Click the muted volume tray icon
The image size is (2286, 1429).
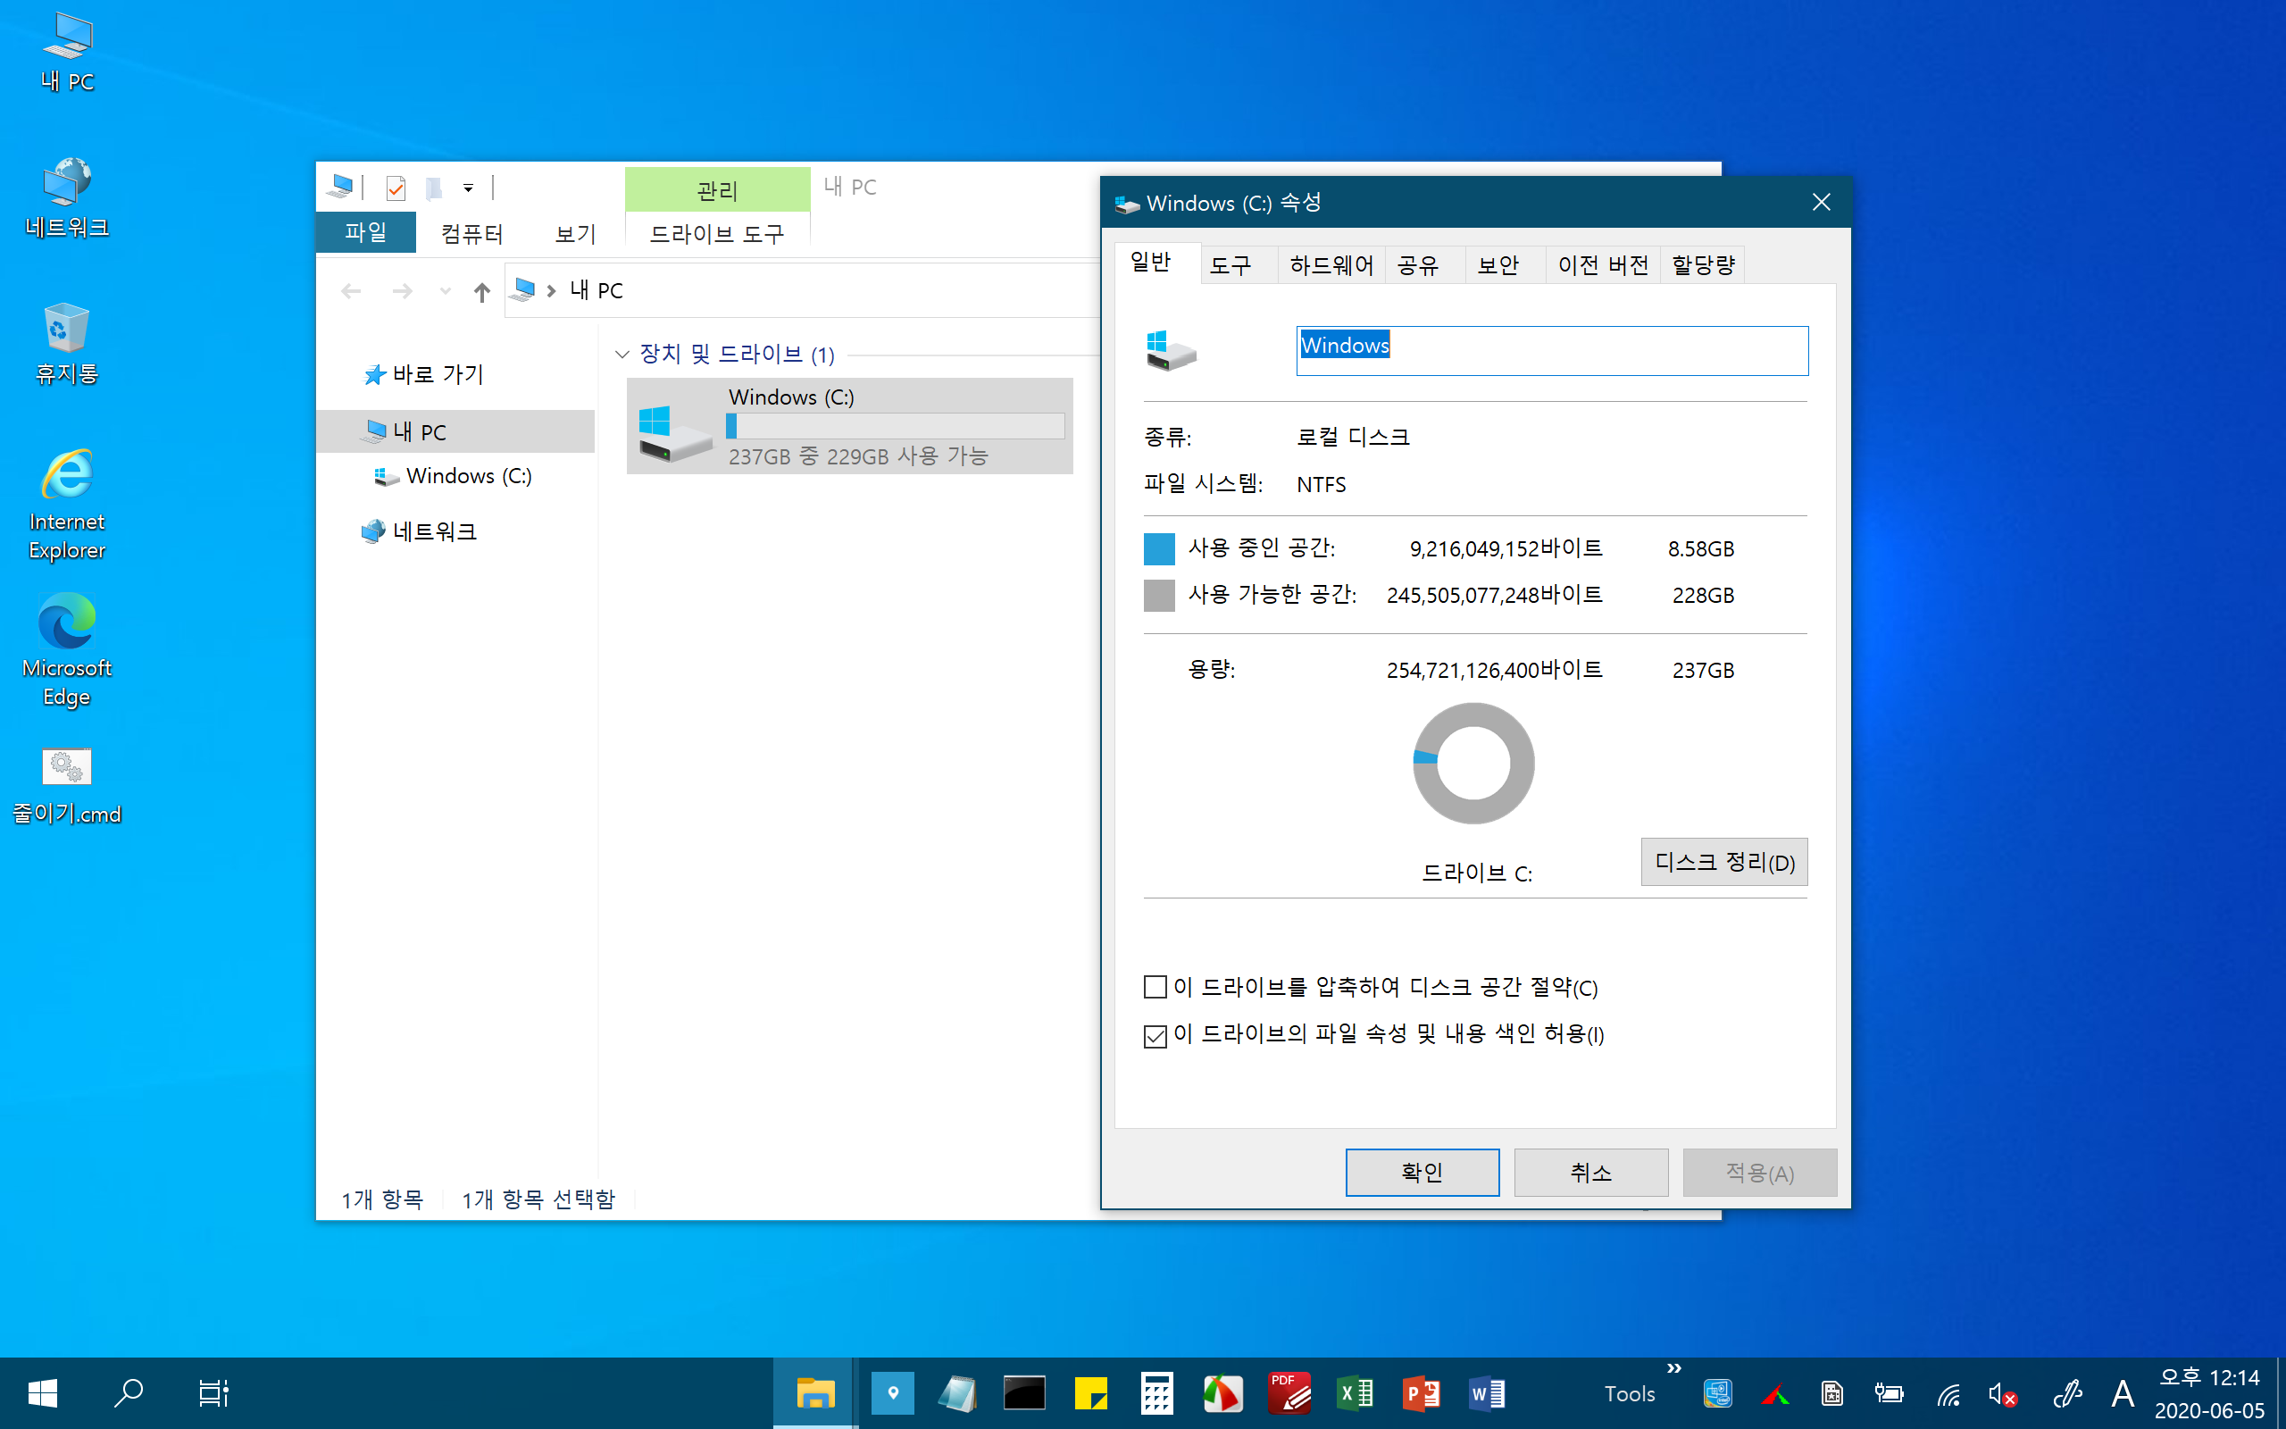[x=2003, y=1394]
